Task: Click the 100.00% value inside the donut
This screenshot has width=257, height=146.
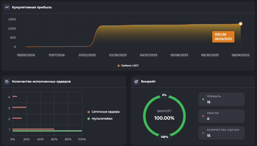Action: click(164, 118)
